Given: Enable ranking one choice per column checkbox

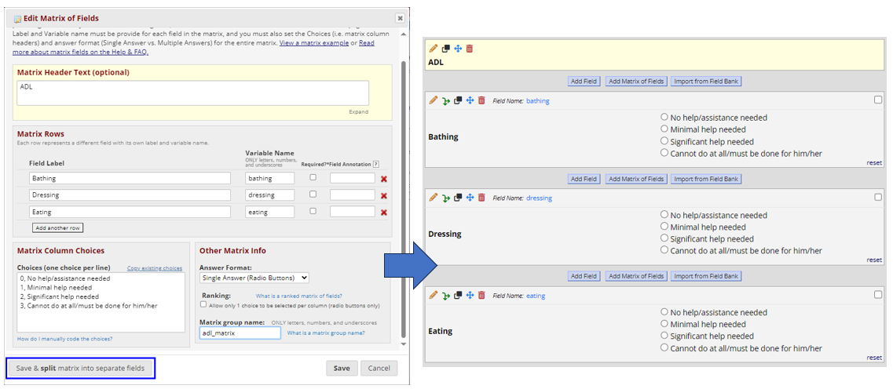Looking at the screenshot, I should point(204,304).
